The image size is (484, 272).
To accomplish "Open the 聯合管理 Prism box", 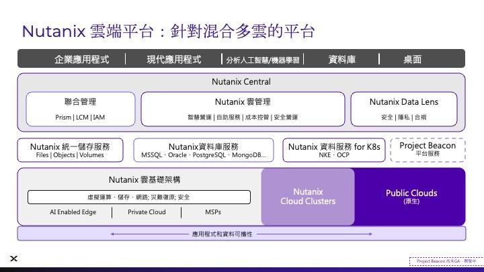I will (x=80, y=109).
